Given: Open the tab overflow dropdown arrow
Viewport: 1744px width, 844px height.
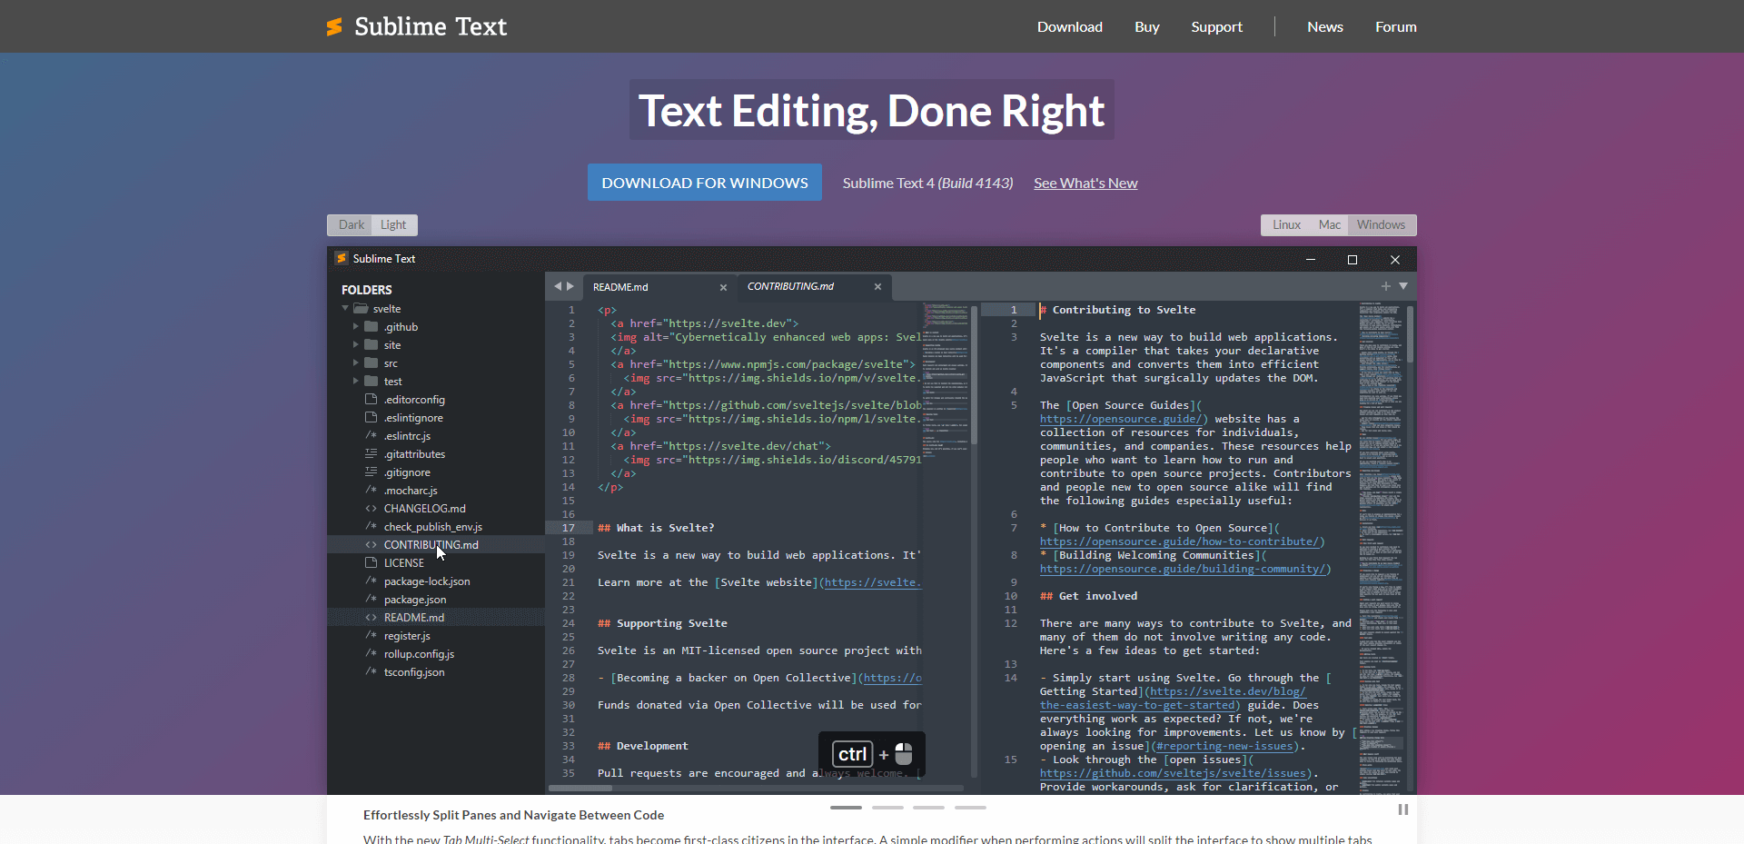Looking at the screenshot, I should [x=1404, y=286].
